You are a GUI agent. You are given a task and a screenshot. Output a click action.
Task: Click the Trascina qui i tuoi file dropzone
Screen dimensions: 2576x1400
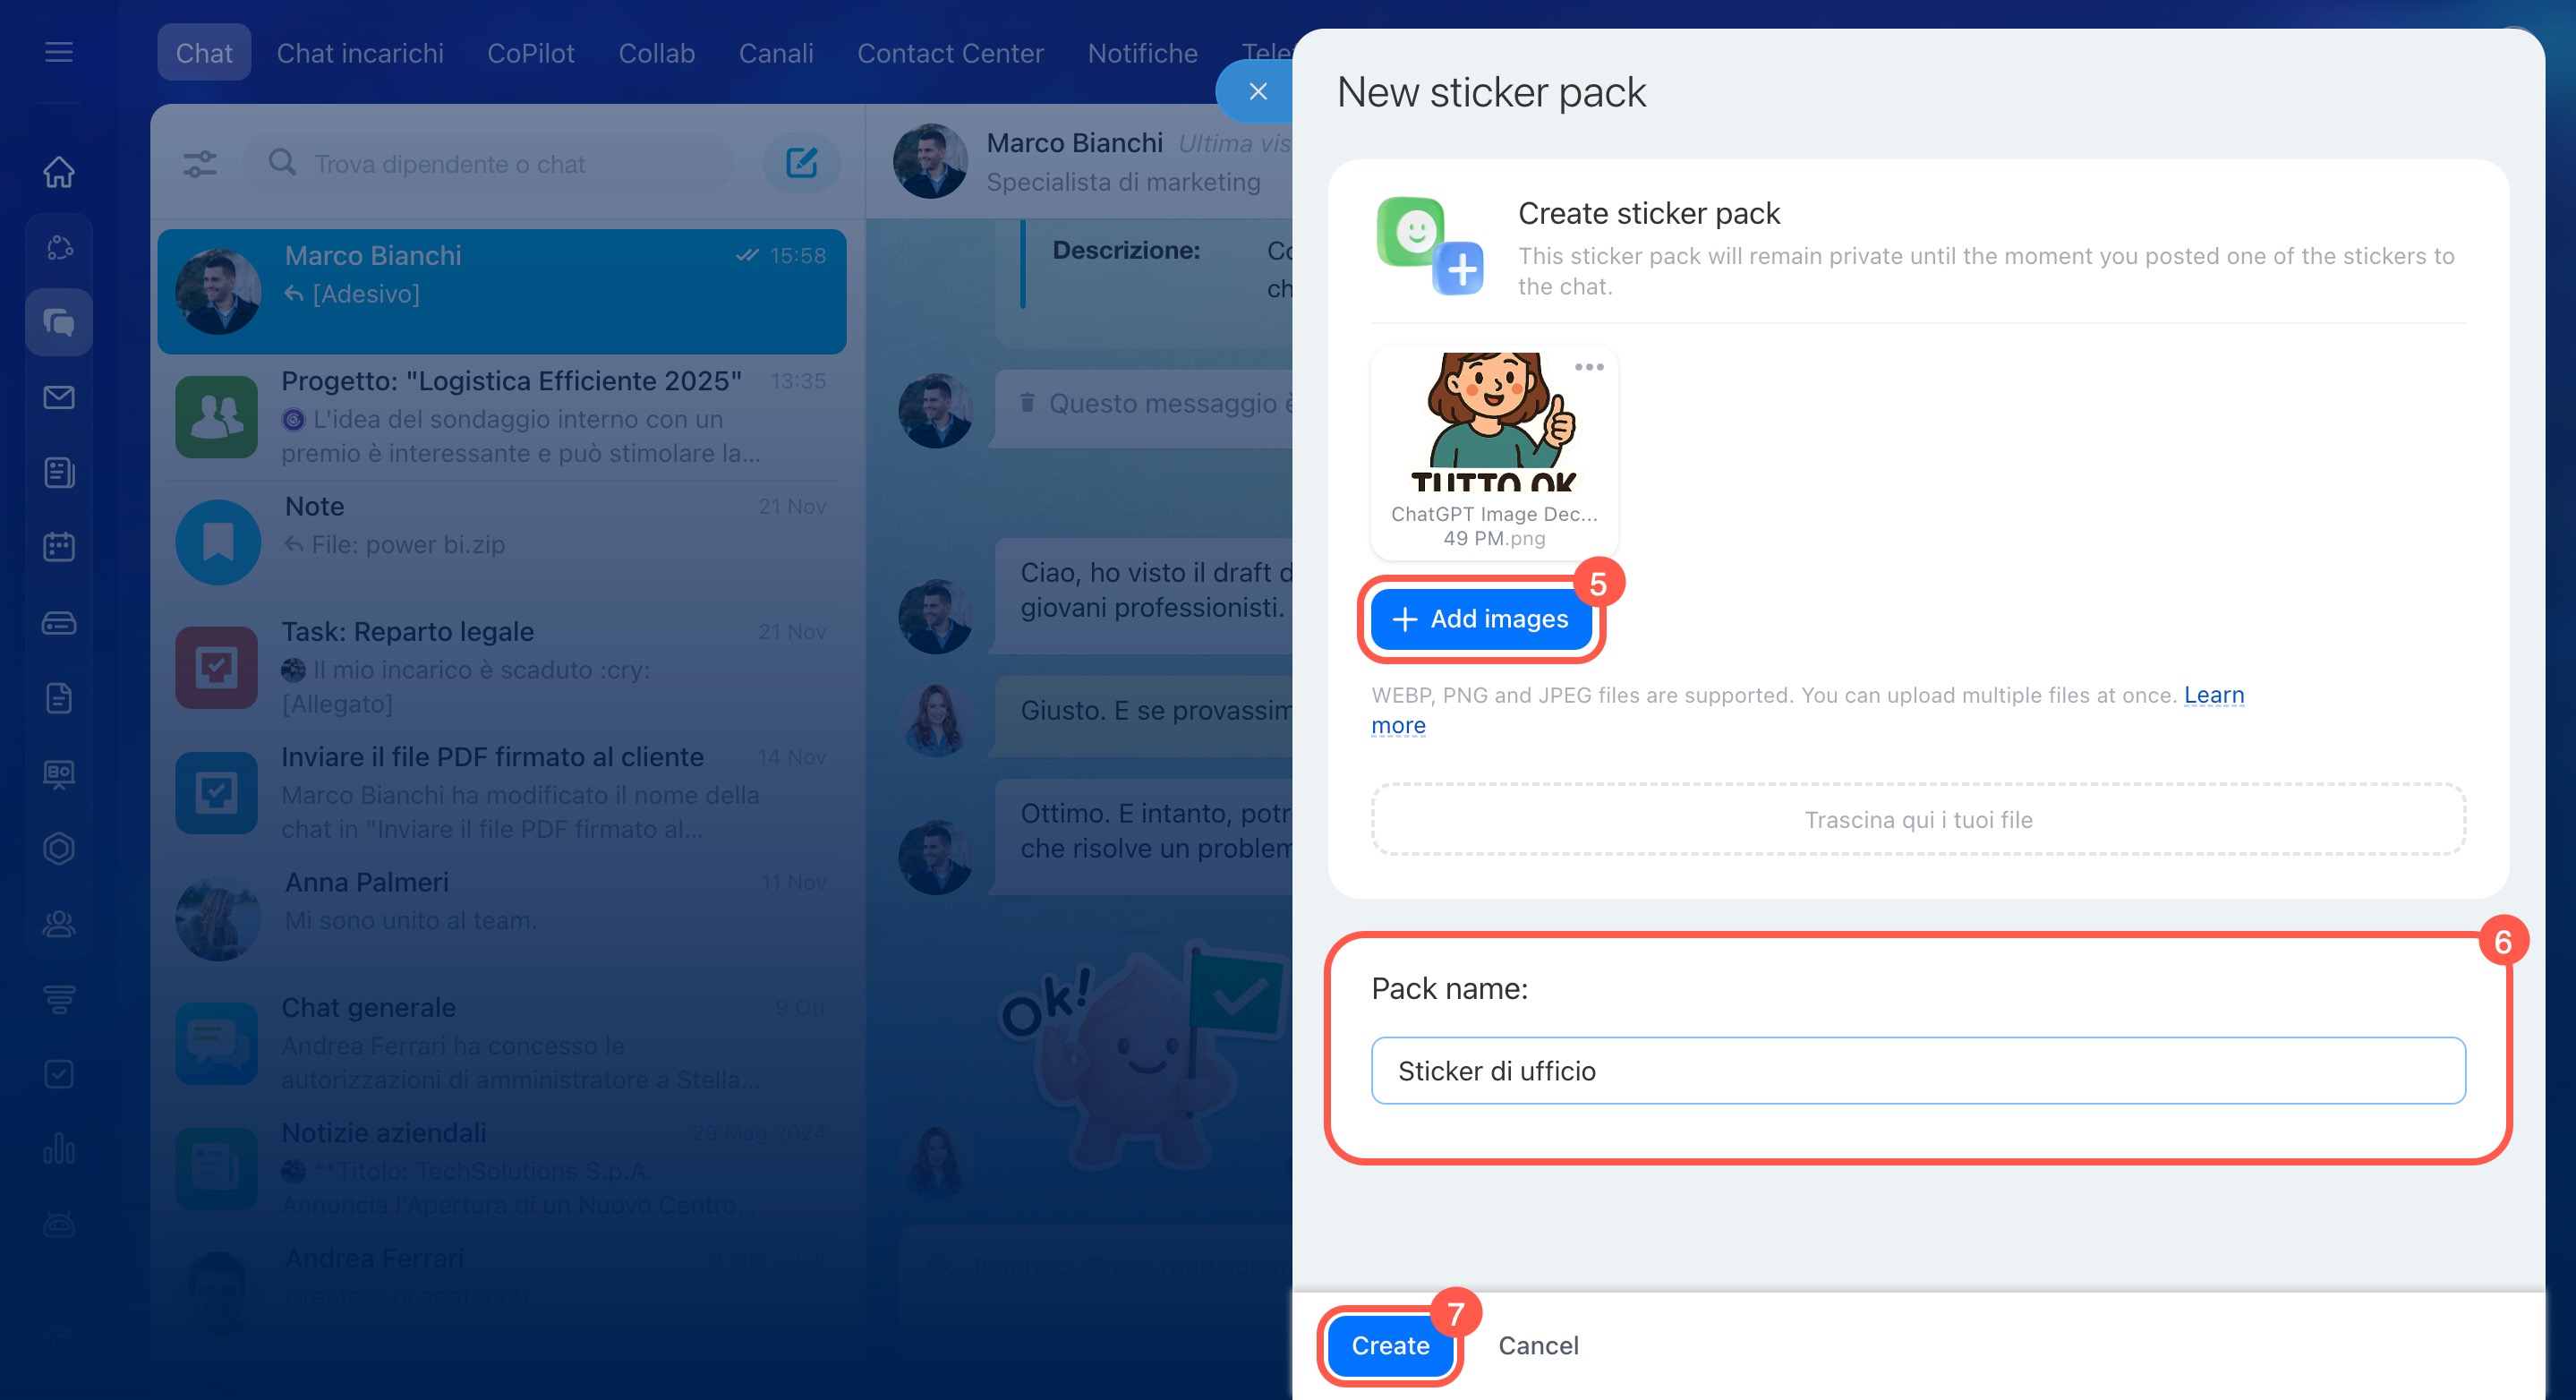coord(1917,819)
